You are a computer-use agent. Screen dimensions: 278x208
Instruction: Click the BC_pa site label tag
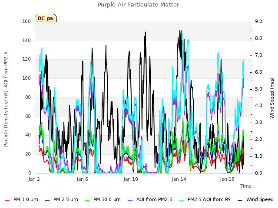(46, 18)
